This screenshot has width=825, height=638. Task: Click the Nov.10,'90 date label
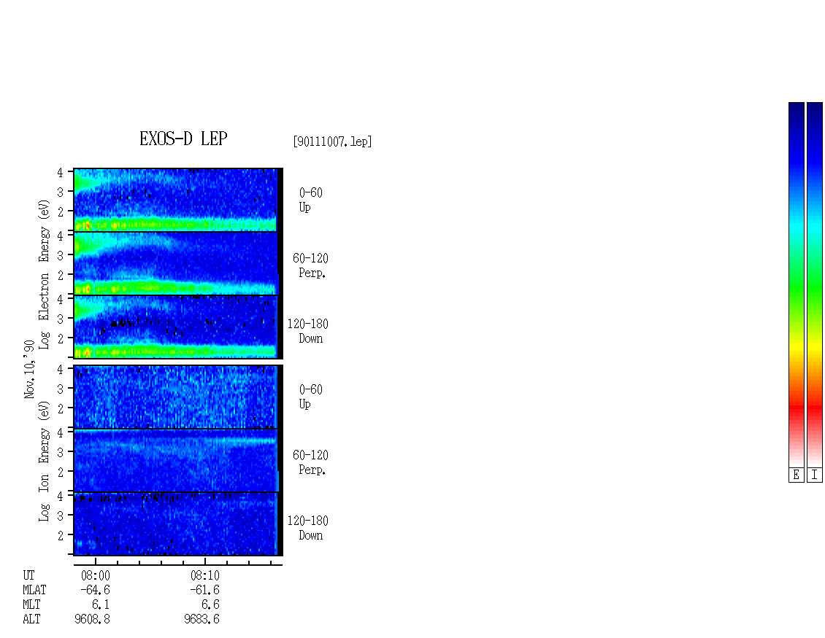point(29,369)
